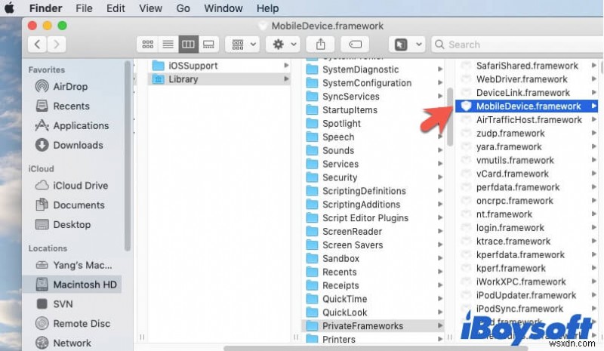The height and width of the screenshot is (351, 604).
Task: Select the PrivateFrameworks folder
Action: point(374,326)
